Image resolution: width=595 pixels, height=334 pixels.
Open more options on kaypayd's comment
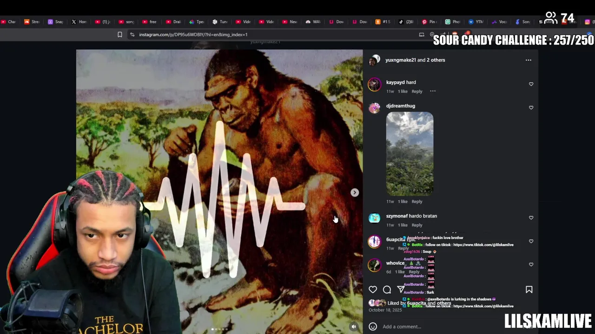pyautogui.click(x=432, y=91)
